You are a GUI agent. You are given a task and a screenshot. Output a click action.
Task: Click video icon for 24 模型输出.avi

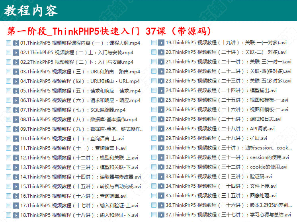coord(161,90)
